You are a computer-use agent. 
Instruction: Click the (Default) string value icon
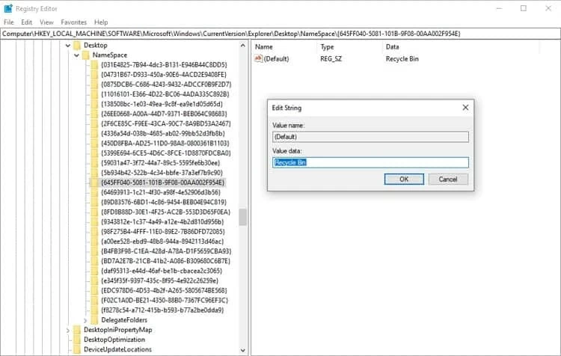258,58
